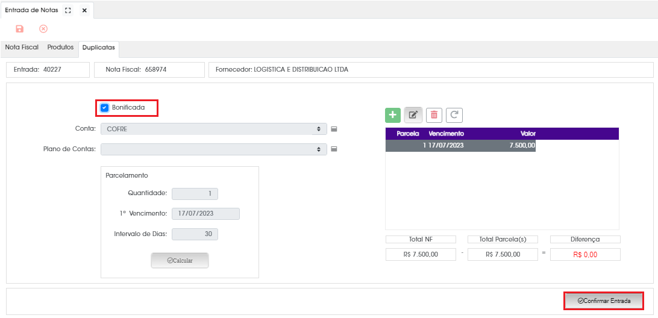Click the red cancel circle icon

[43, 29]
